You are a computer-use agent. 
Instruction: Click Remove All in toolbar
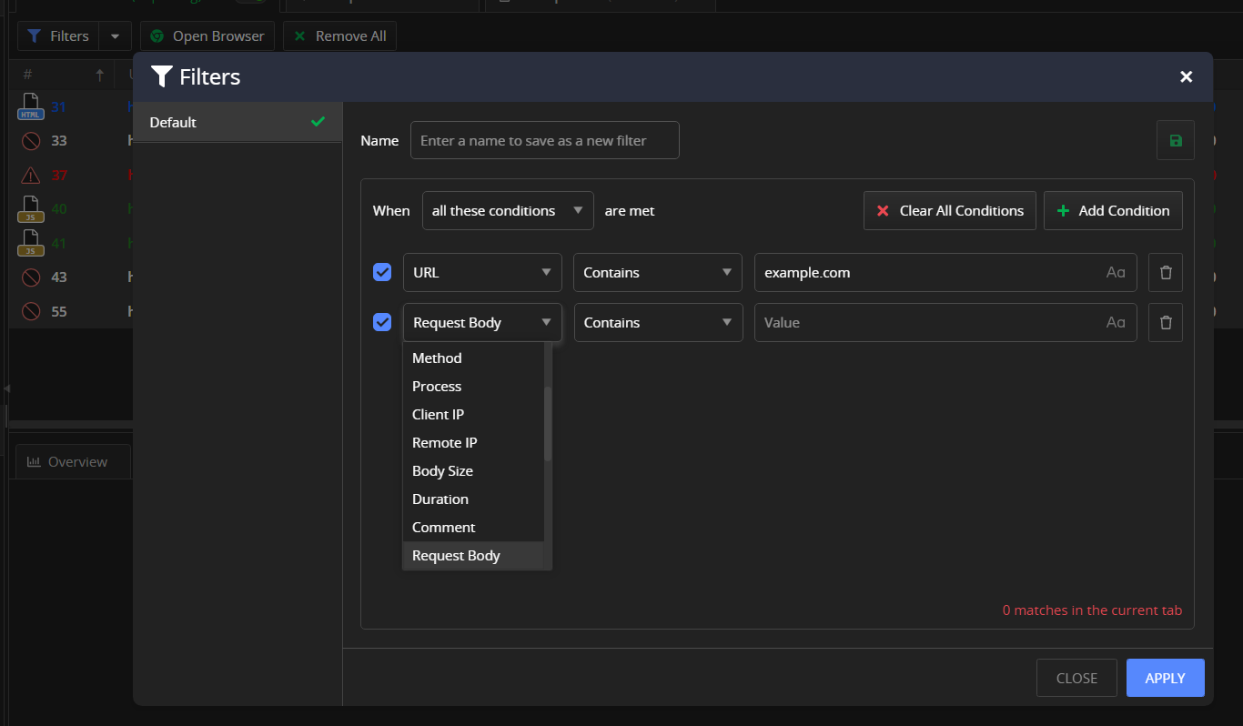point(339,36)
